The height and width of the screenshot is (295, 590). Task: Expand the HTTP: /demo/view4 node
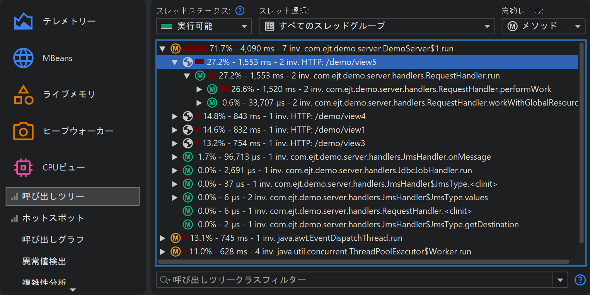pyautogui.click(x=175, y=116)
